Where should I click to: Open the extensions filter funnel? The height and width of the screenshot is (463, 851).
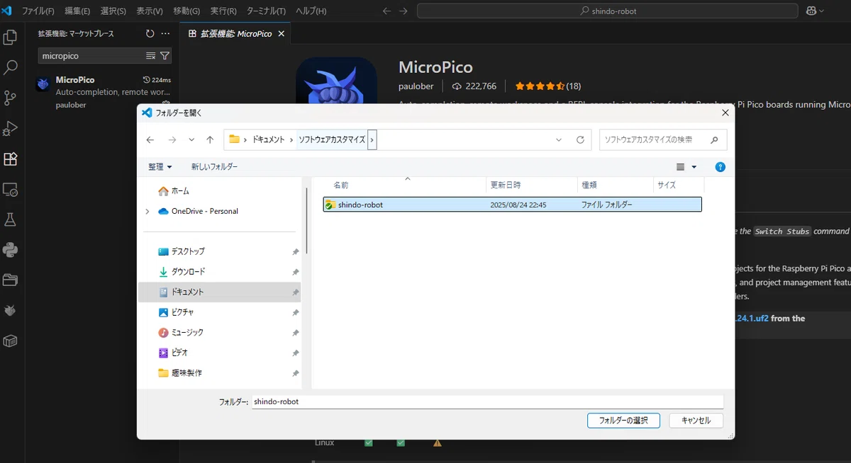point(165,55)
